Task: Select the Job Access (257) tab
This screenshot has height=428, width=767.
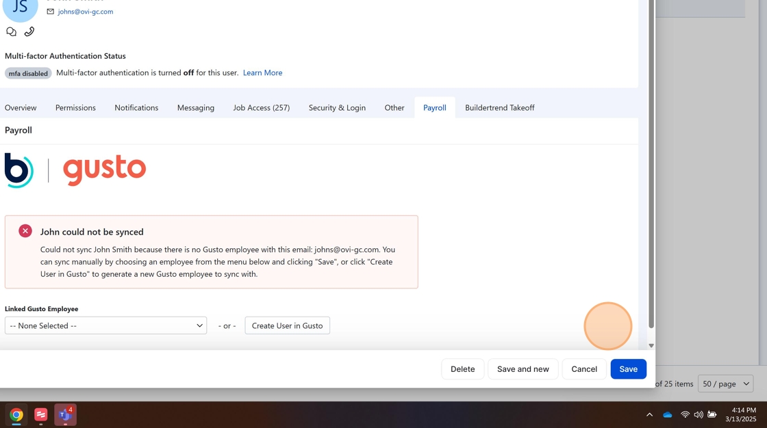Action: coord(261,107)
